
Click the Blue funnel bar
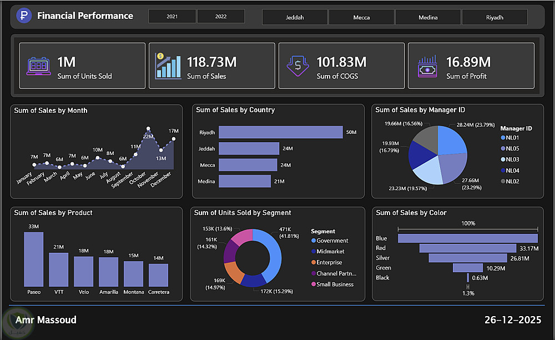468,238
